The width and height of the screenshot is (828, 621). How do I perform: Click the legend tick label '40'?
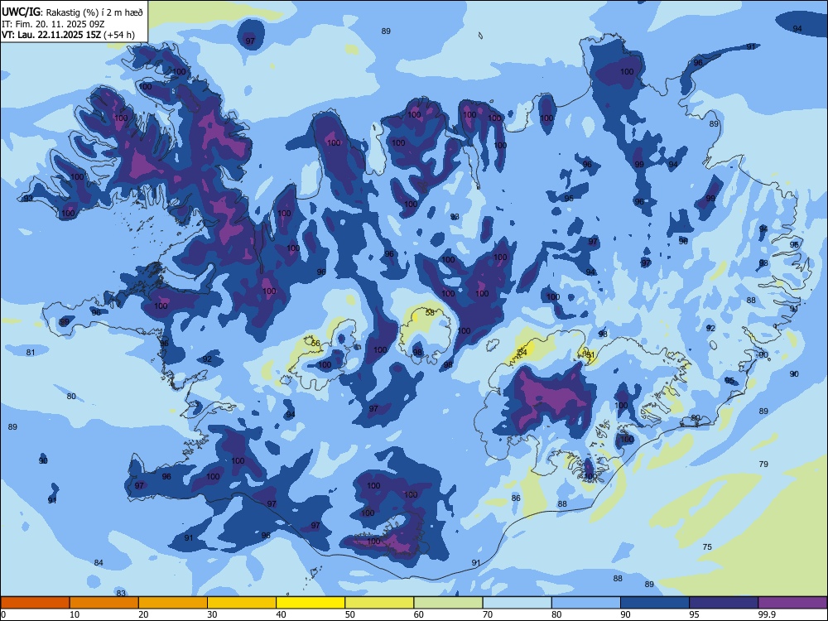(x=281, y=614)
